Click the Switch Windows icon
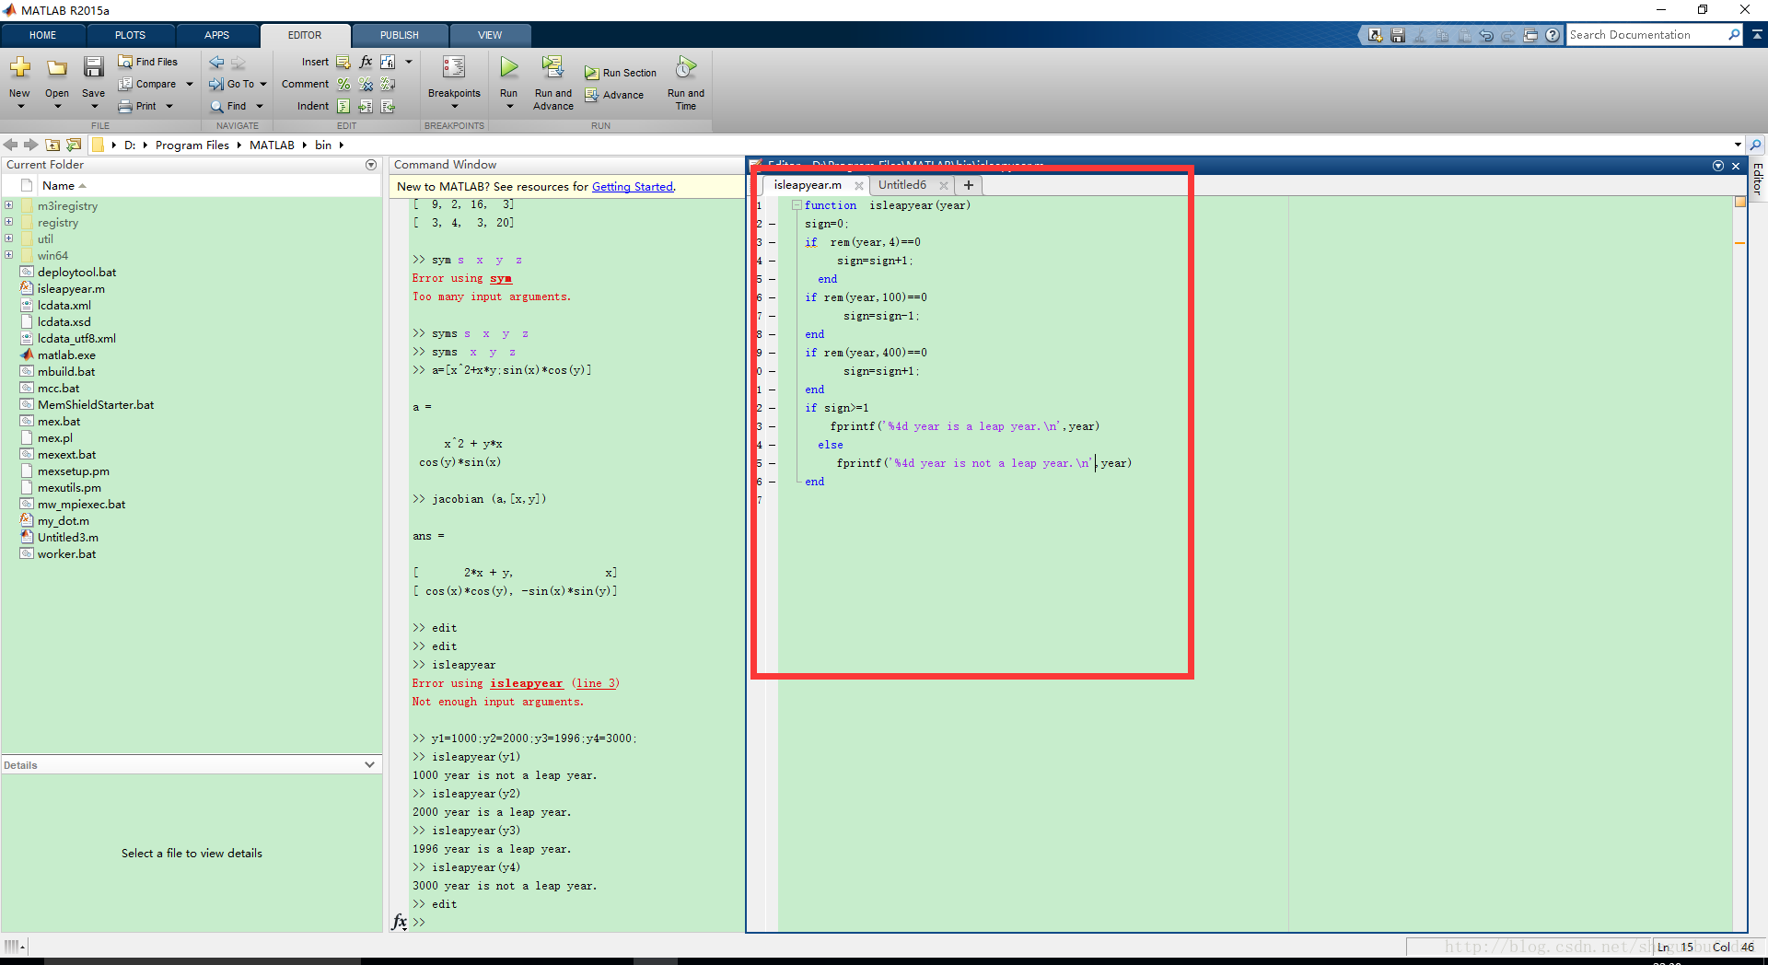The width and height of the screenshot is (1768, 965). coord(1530,35)
